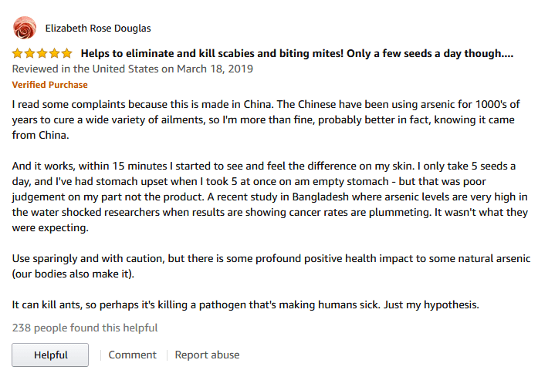The width and height of the screenshot is (555, 380).
Task: Select the Report abuse link
Action: (x=207, y=355)
